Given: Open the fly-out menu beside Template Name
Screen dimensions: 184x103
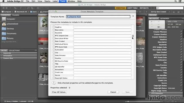Looking at the screenshot, I should (x=133, y=16).
